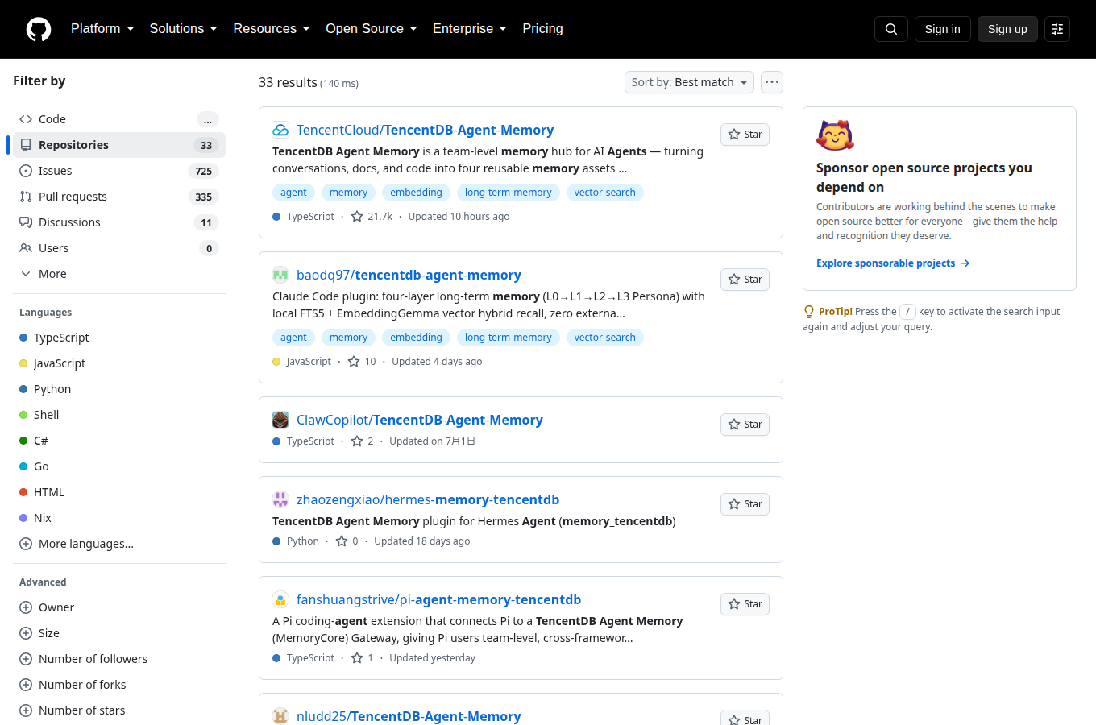
Task: Click long-term-memory topic tag on baodq97 repo
Action: 508,338
